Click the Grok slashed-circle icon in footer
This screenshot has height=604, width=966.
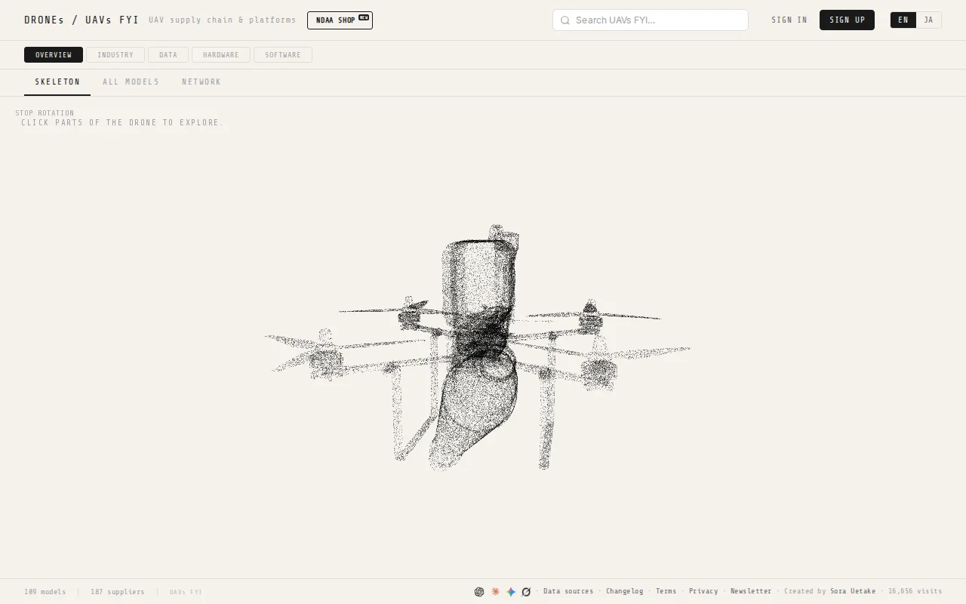(527, 592)
